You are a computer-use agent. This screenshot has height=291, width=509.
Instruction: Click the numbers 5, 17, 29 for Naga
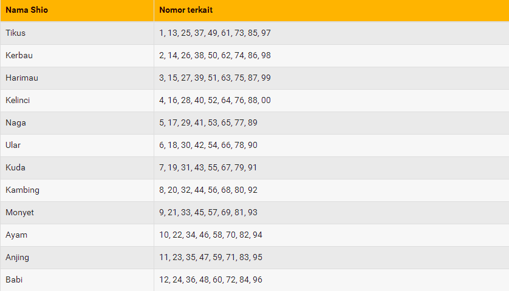tap(208, 123)
